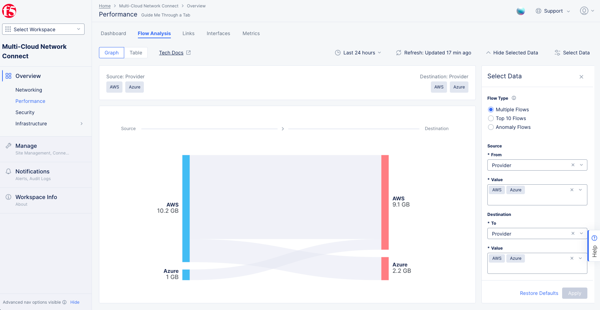Click the Notifications bell icon
The width and height of the screenshot is (600, 310).
pyautogui.click(x=8, y=171)
